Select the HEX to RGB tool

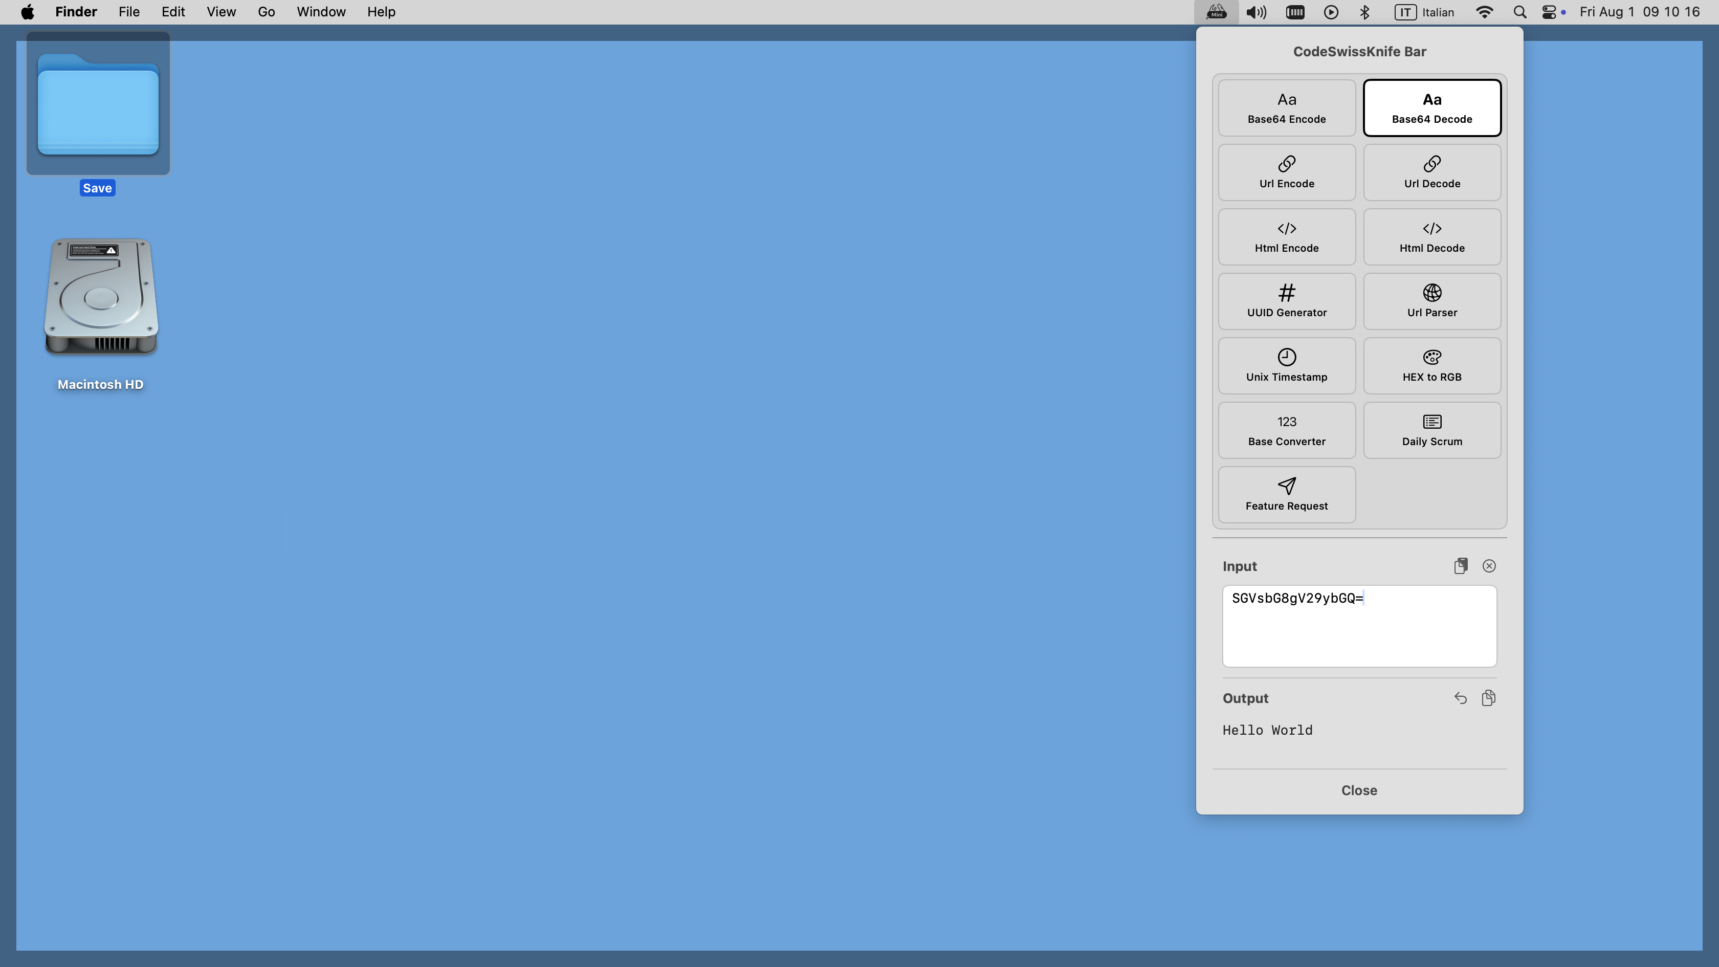(x=1432, y=366)
